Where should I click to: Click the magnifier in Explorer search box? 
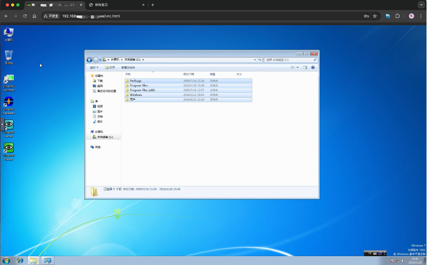315,60
